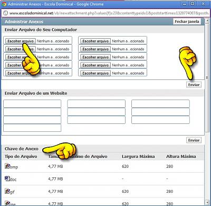Image resolution: width=211 pixels, height=206 pixels.
Task: Click the Enviar Arquivo de um Website heading
Action: point(36,93)
